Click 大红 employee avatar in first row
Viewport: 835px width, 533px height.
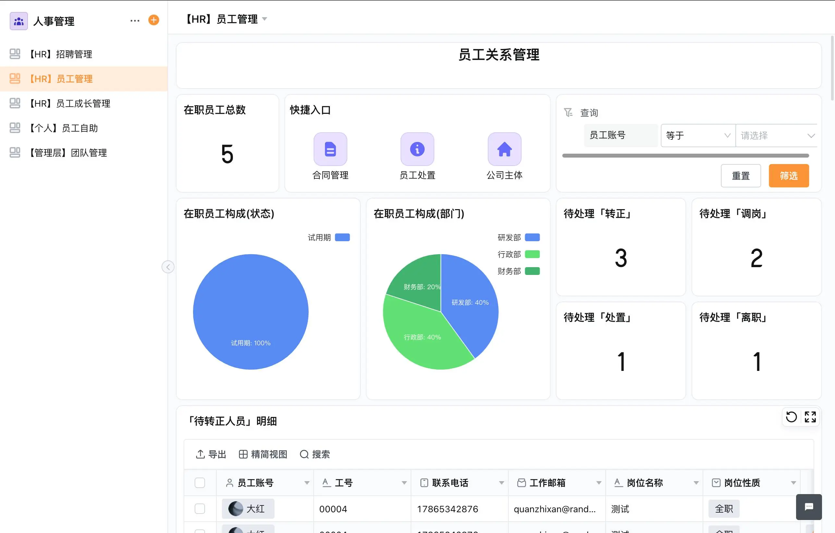[x=236, y=509]
